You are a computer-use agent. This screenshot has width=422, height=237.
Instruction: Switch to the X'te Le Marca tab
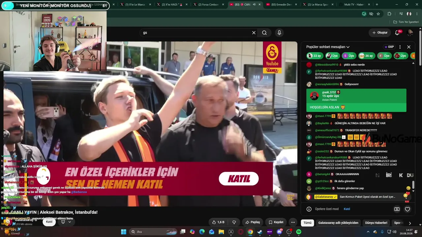point(135,5)
